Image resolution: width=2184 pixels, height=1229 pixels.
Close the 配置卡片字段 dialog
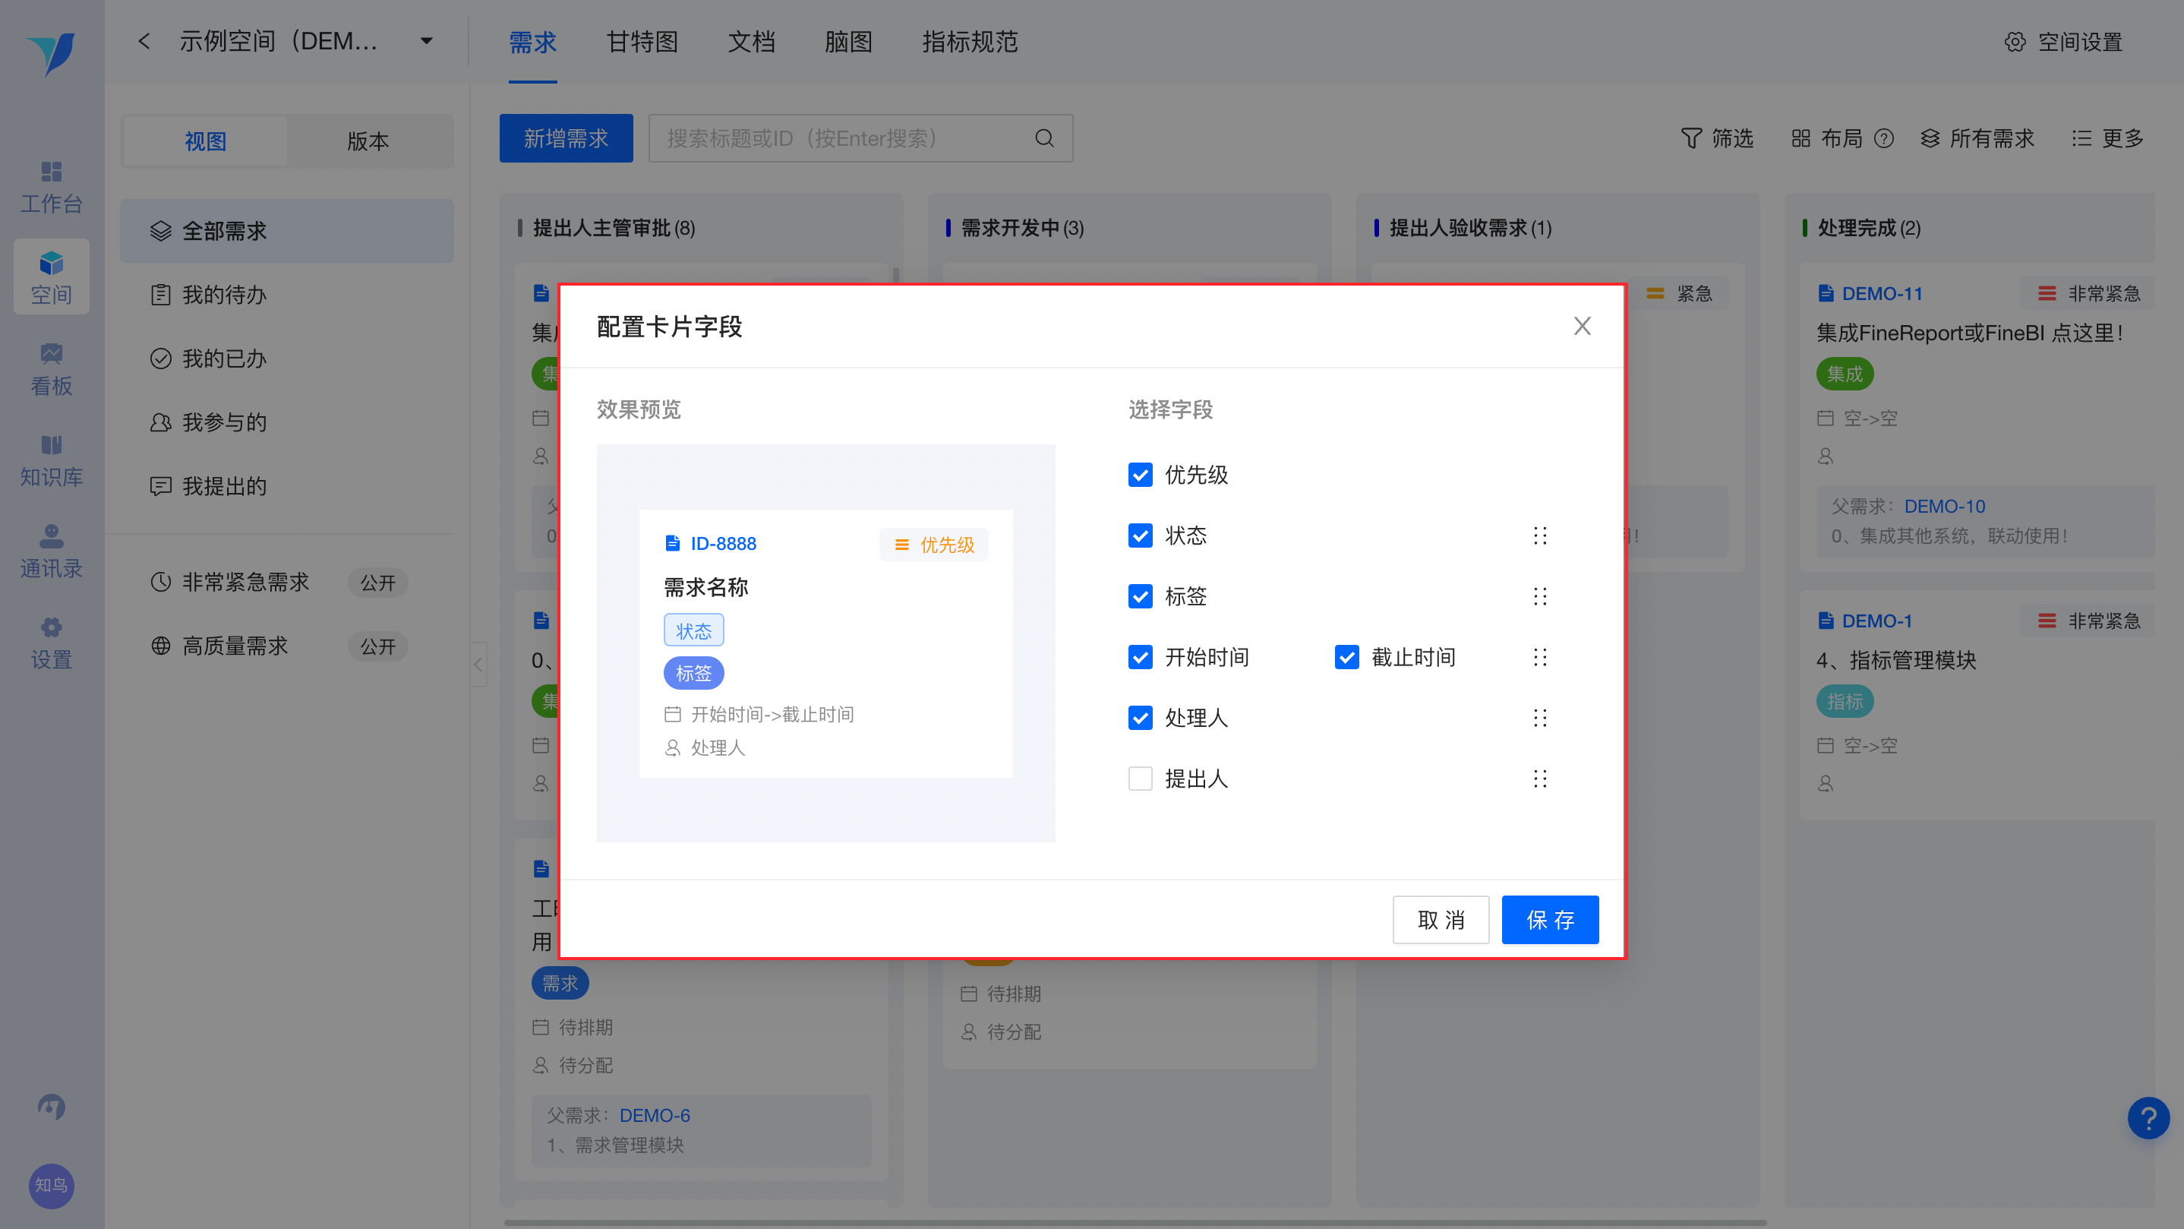pos(1581,326)
